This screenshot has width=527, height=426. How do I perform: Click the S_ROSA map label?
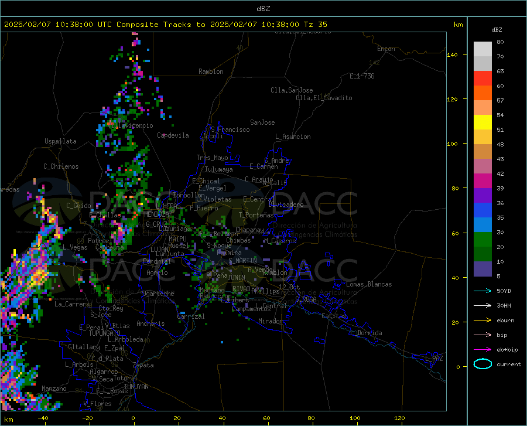coord(306,299)
